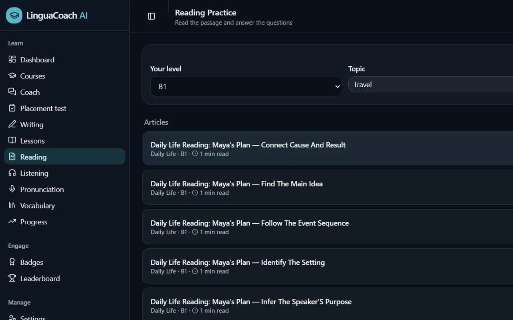Click the 'Read the passage and answer the questions' subtitle
Viewport: 513px width, 320px height.
click(234, 23)
